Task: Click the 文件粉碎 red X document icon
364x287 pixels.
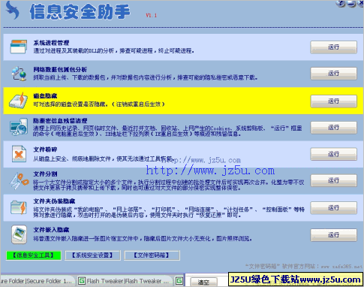Action: coord(19,154)
